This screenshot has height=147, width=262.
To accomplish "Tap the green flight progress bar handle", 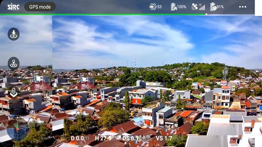I will 206,15.
